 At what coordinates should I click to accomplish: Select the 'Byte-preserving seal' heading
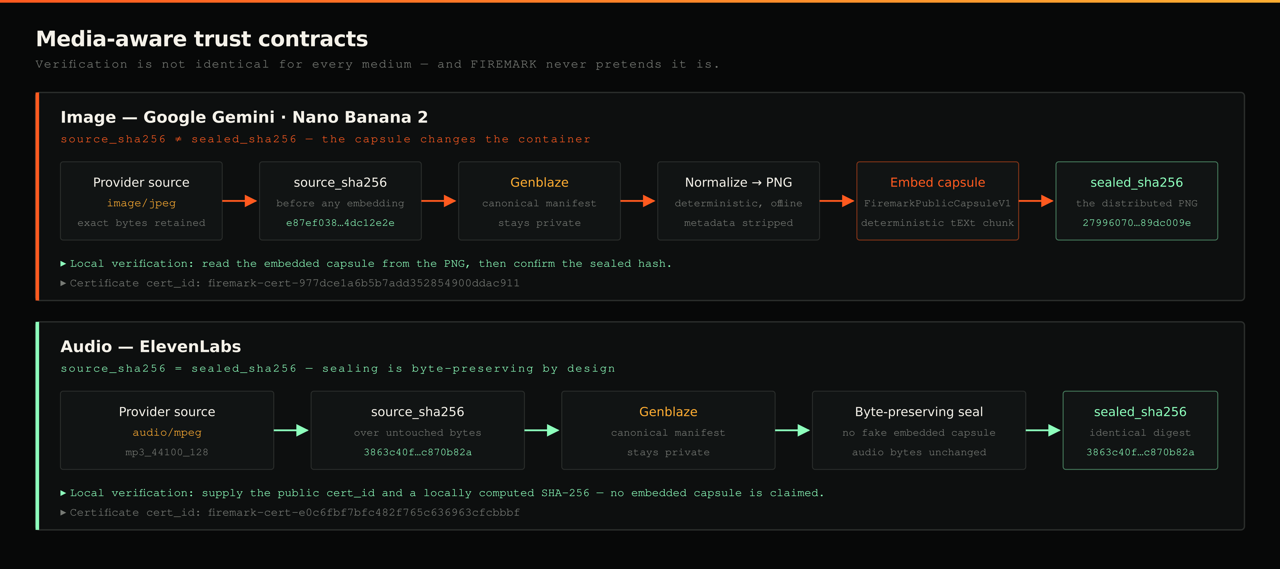coord(919,412)
